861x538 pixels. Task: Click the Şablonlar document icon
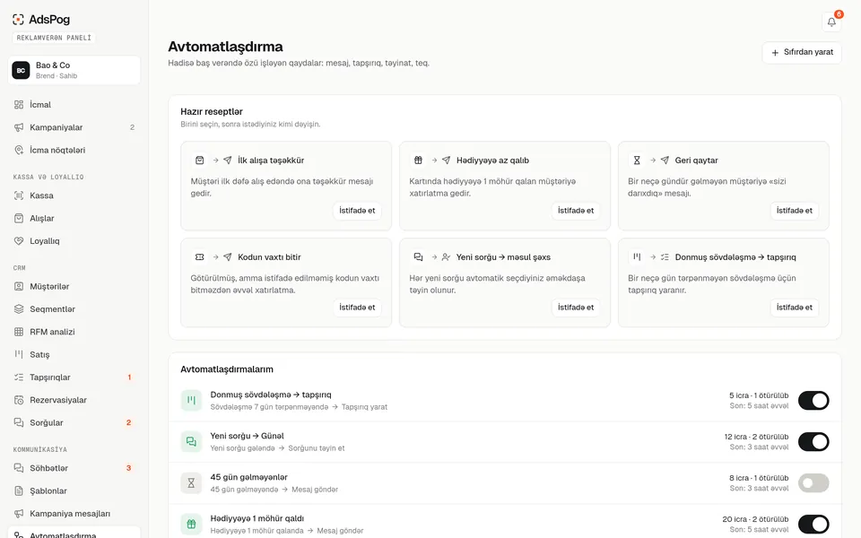click(x=19, y=490)
